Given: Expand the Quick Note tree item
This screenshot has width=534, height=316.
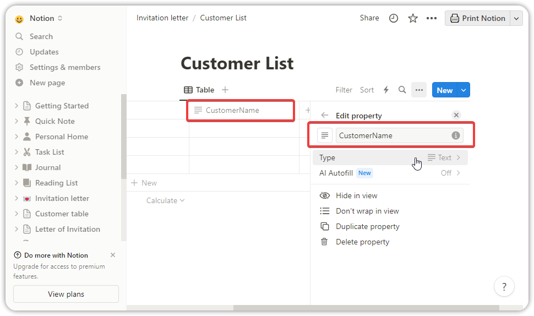Looking at the screenshot, I should click(17, 121).
